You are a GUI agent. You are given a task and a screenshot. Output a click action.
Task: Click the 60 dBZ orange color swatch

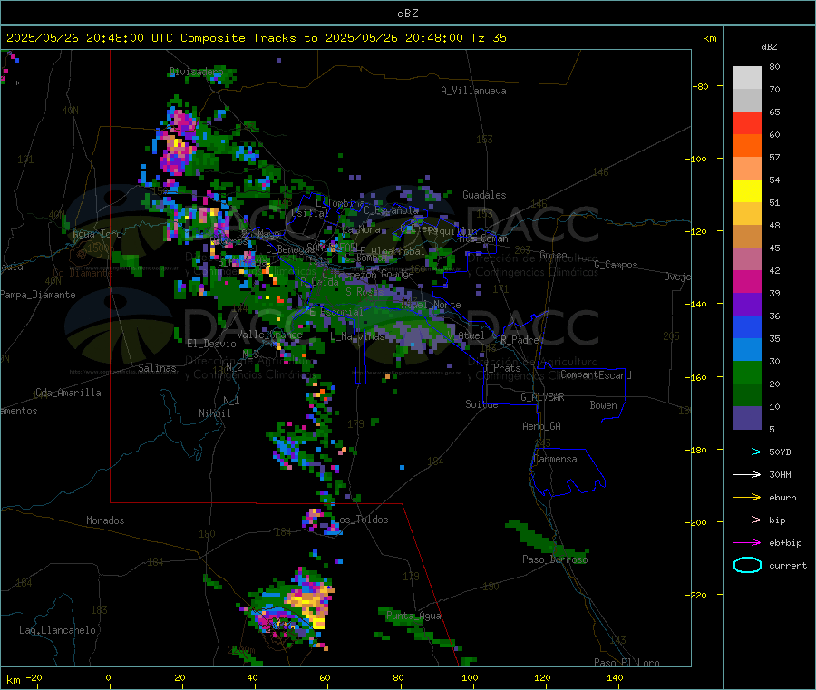click(x=747, y=146)
